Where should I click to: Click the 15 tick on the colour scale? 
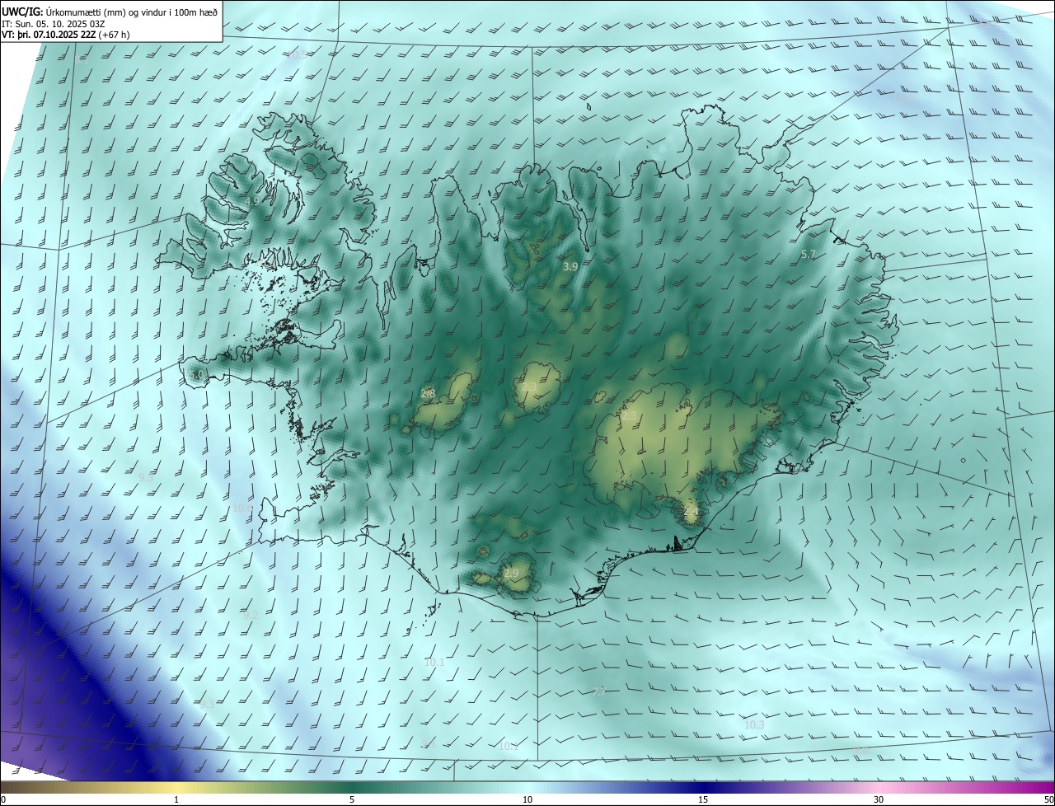pyautogui.click(x=703, y=799)
